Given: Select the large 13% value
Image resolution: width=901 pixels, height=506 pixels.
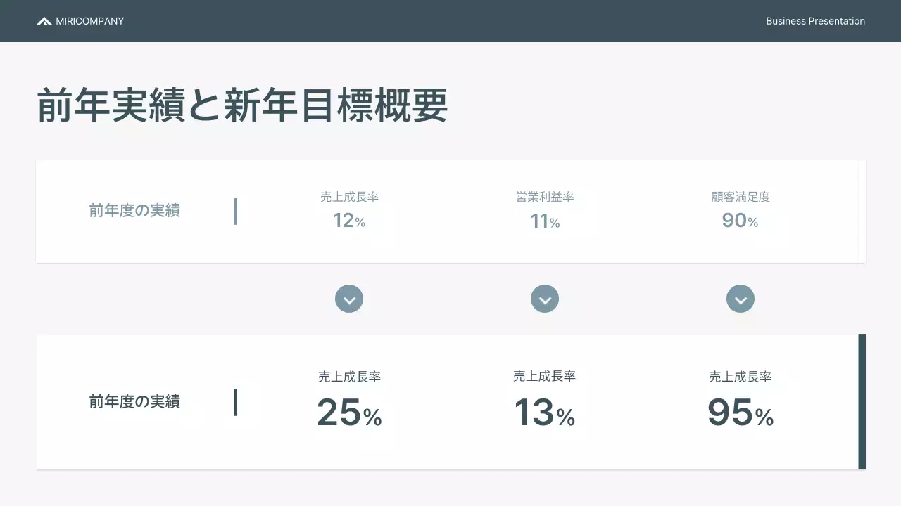Looking at the screenshot, I should 544,413.
